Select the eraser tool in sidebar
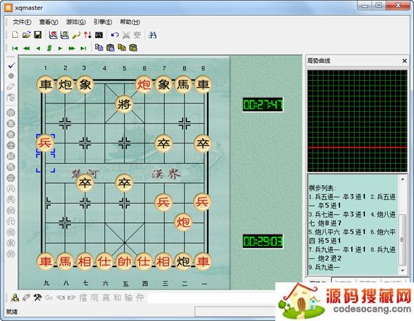Viewport: 414px width, 321px height. [11, 87]
